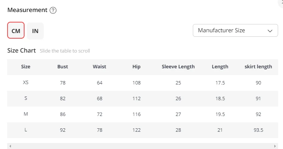Select the Bust column header
The image size is (283, 149).
point(63,67)
